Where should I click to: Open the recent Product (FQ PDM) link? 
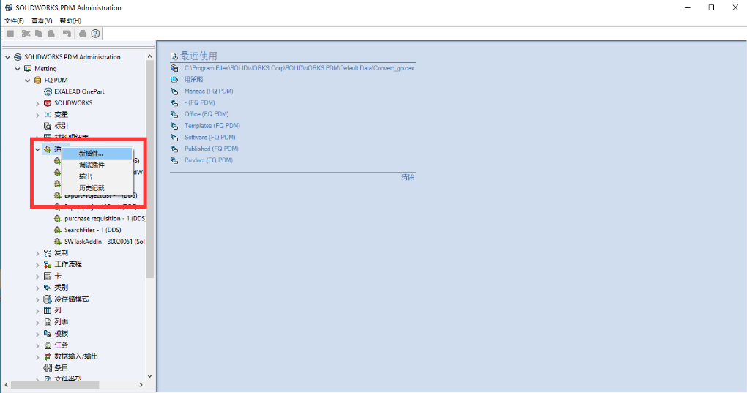coord(209,160)
